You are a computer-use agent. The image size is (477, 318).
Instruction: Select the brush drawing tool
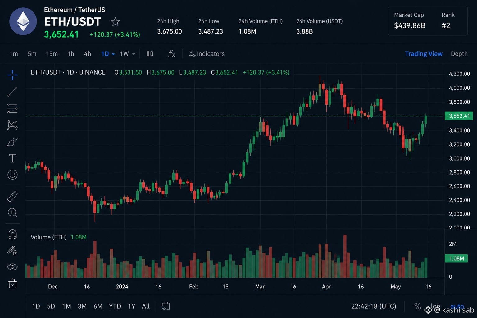click(x=12, y=142)
